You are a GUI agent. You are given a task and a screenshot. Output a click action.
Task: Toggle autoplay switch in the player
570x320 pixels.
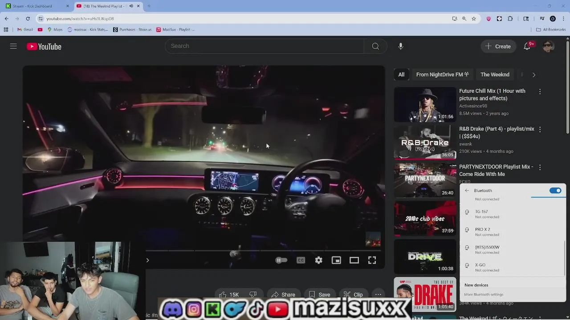281,260
